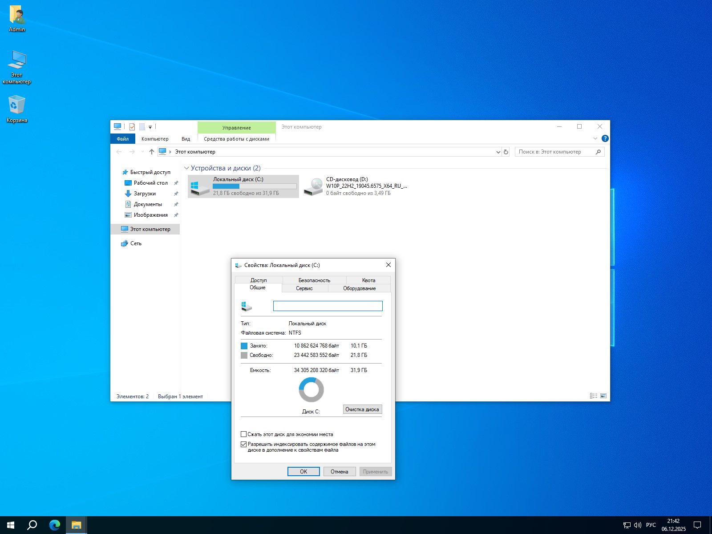Enable 'Сжать этот диск' checkbox
Viewport: 712px width, 534px height.
(x=244, y=434)
